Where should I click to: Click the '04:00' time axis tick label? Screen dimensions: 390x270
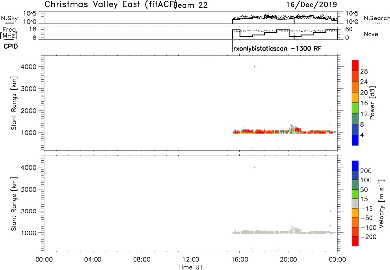pos(93,260)
